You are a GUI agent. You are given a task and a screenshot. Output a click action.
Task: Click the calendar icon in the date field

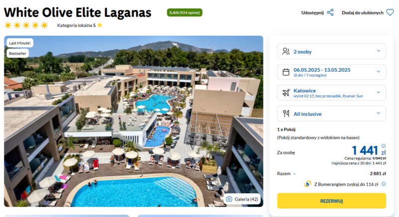[286, 72]
